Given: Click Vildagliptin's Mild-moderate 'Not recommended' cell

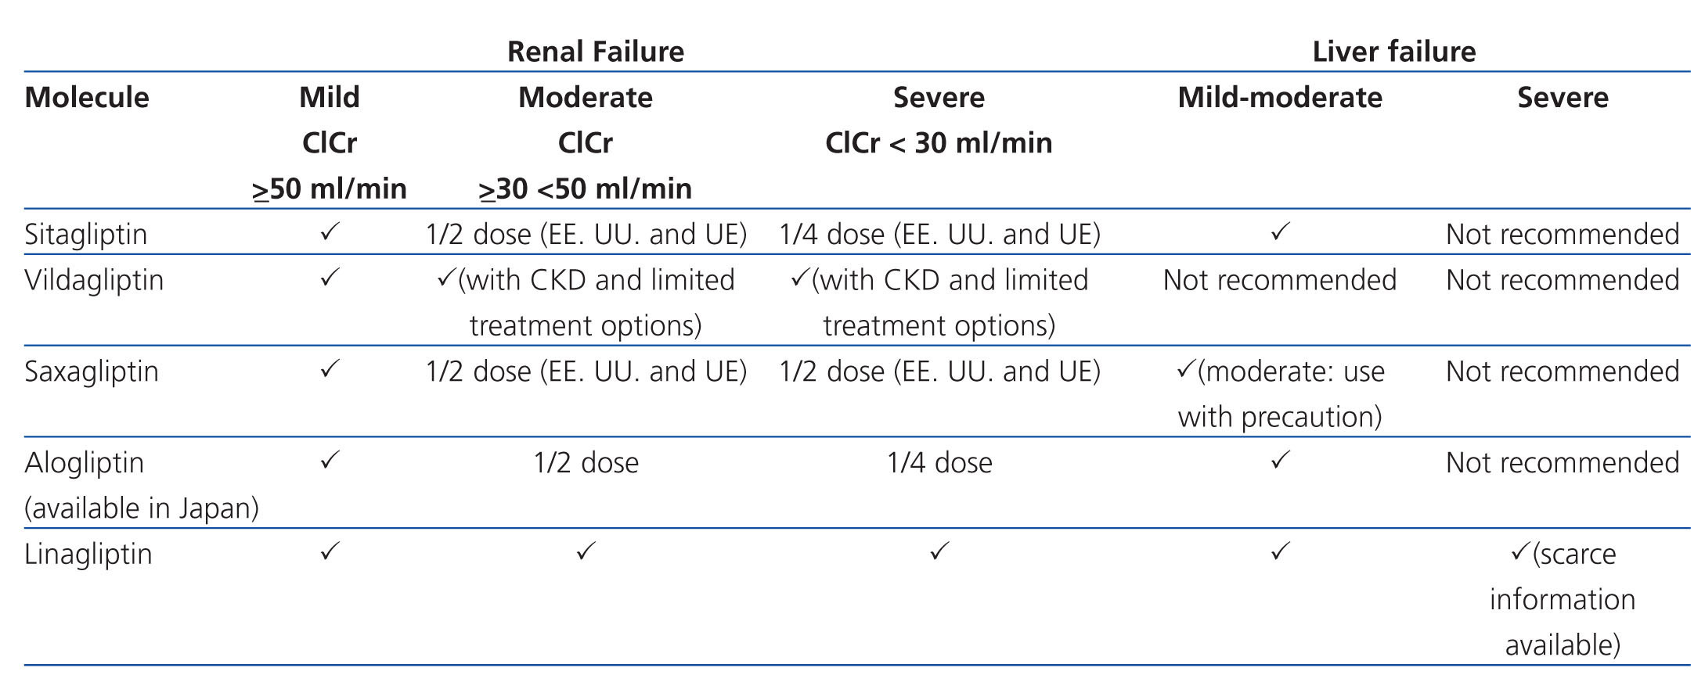Looking at the screenshot, I should click(1280, 280).
